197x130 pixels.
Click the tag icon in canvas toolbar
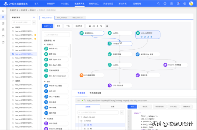tap(101, 26)
